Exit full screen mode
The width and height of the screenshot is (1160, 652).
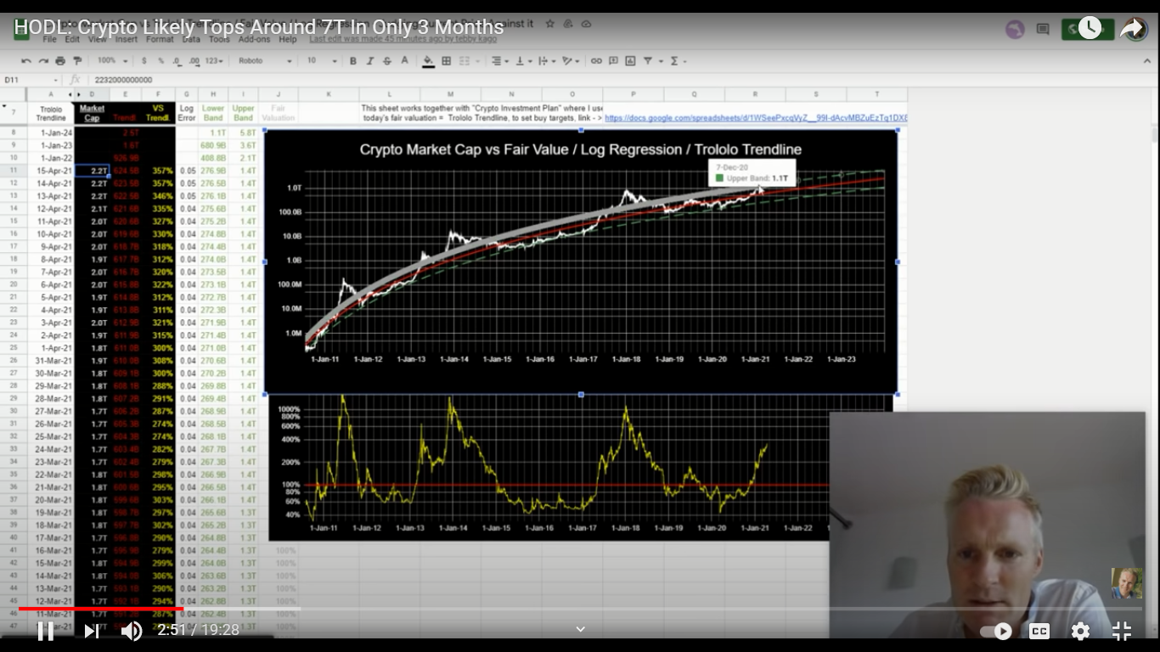tap(1122, 631)
